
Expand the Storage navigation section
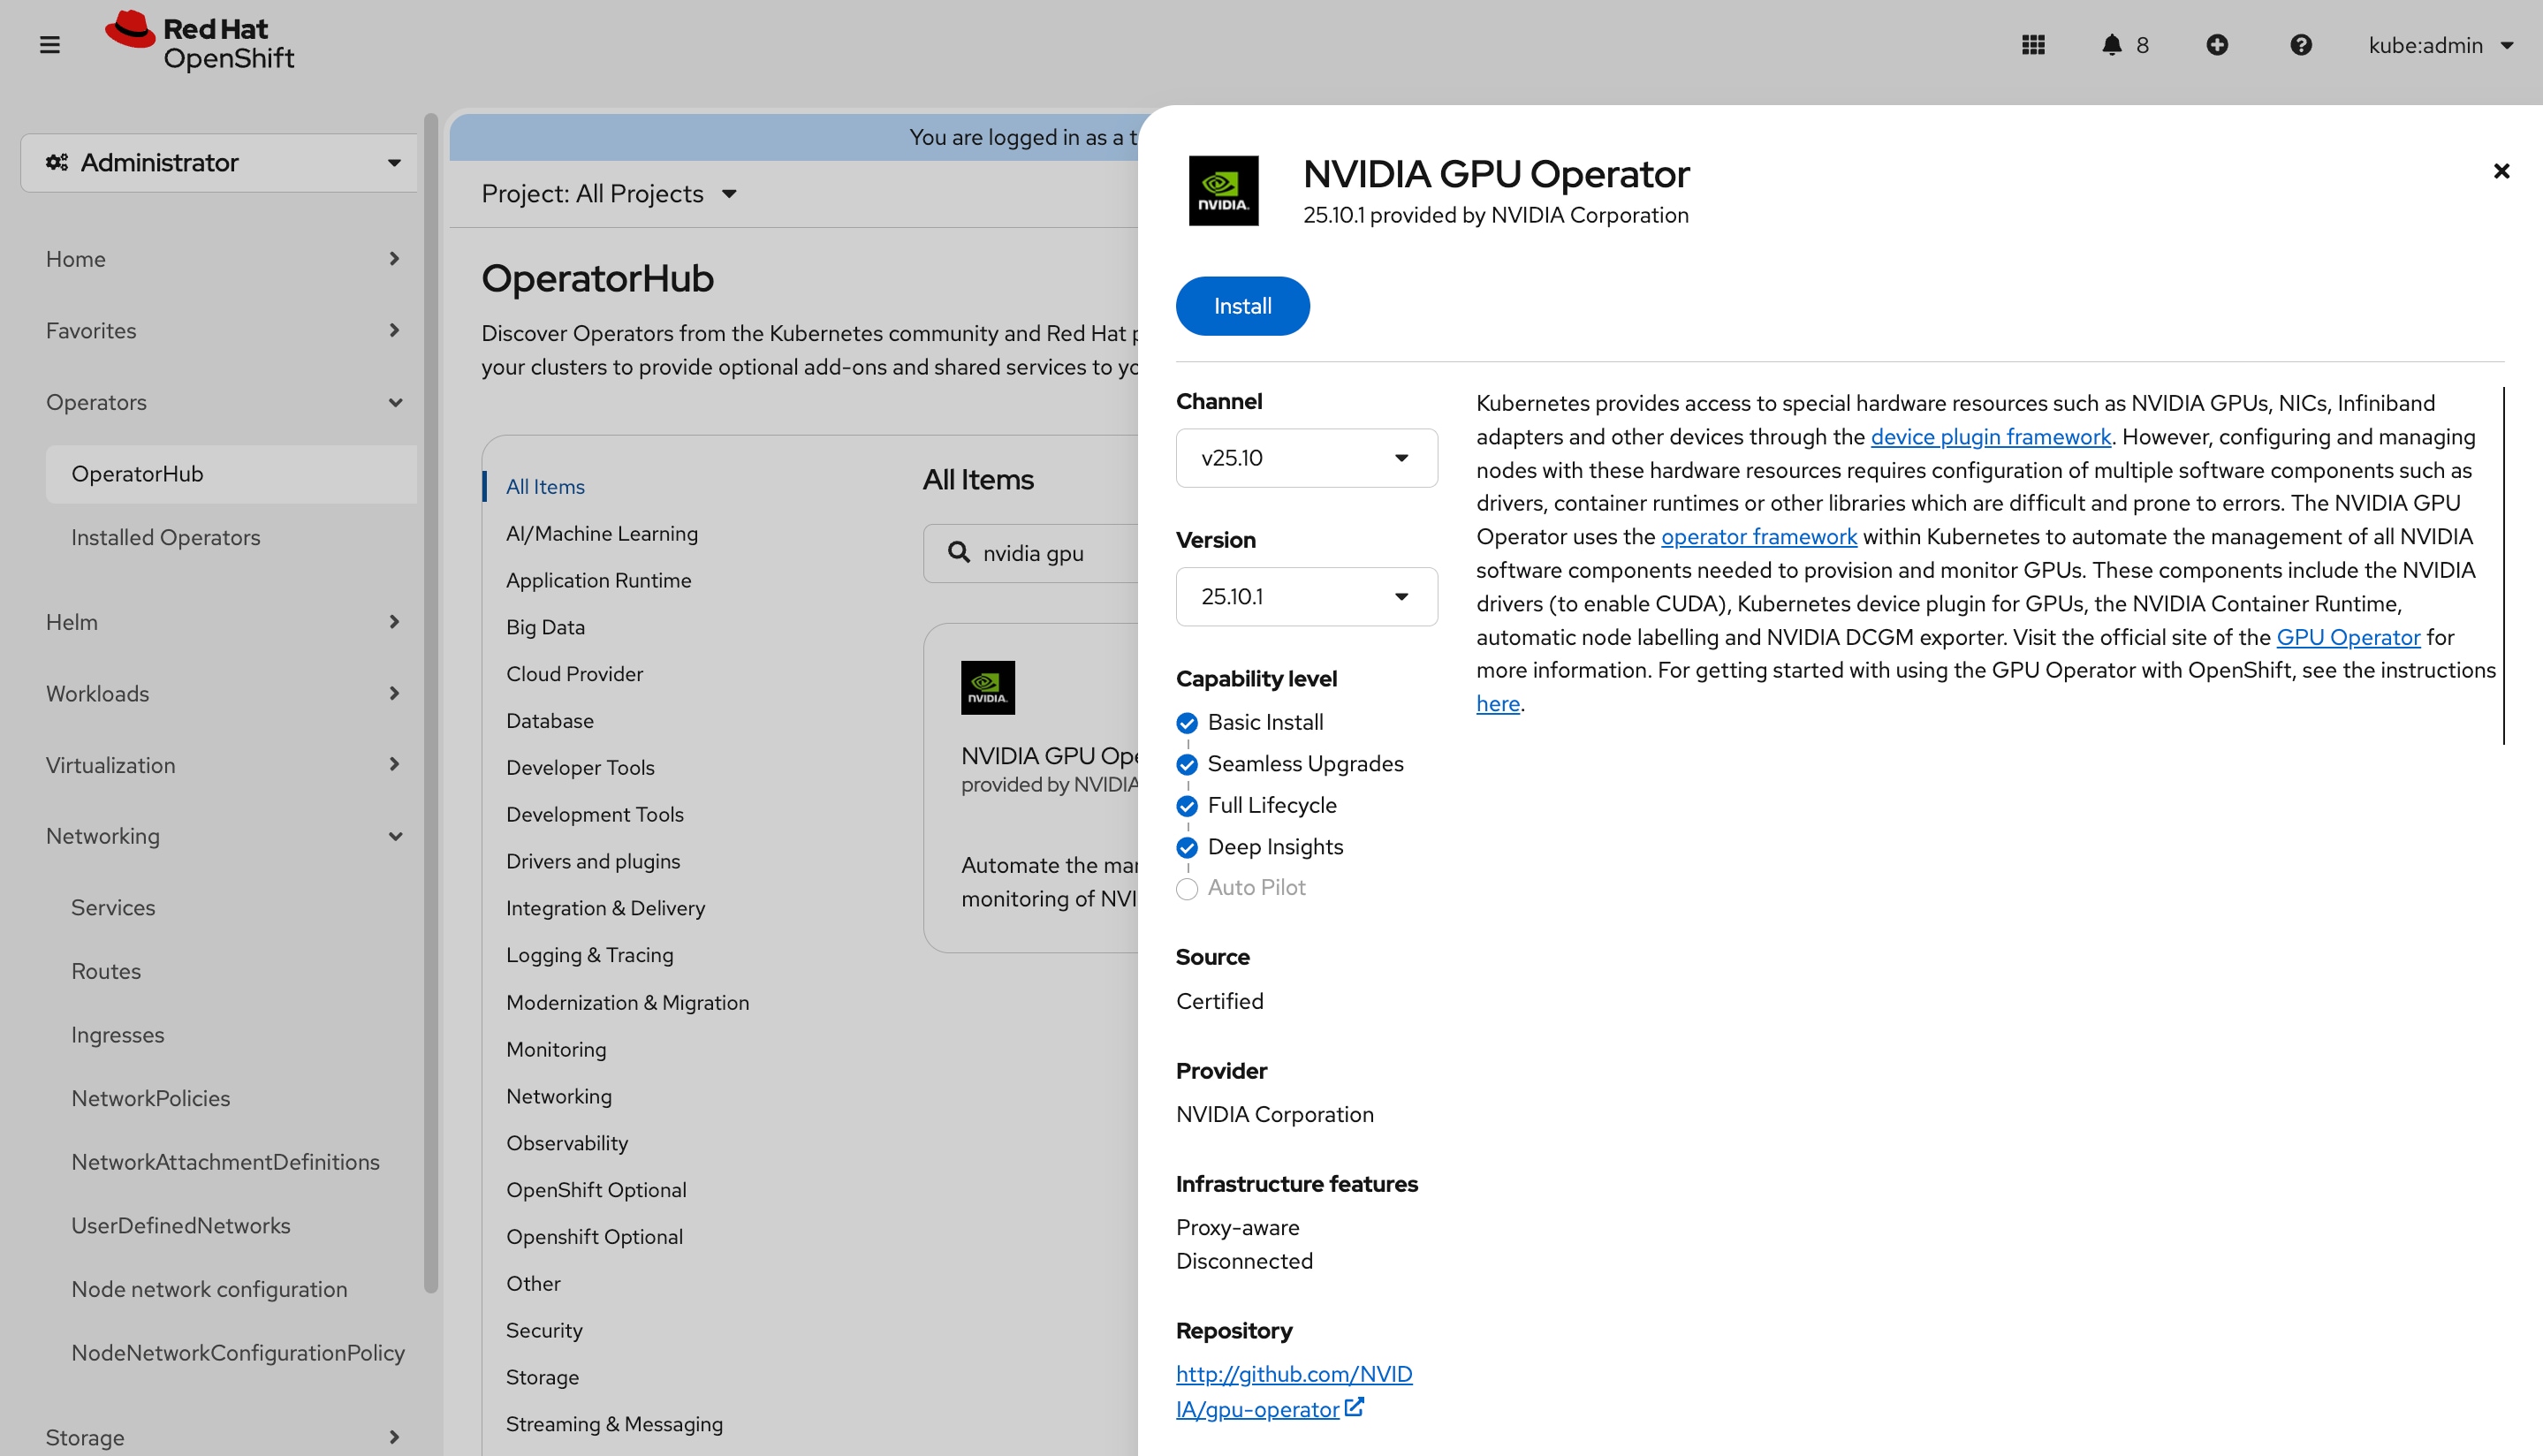coord(223,1437)
